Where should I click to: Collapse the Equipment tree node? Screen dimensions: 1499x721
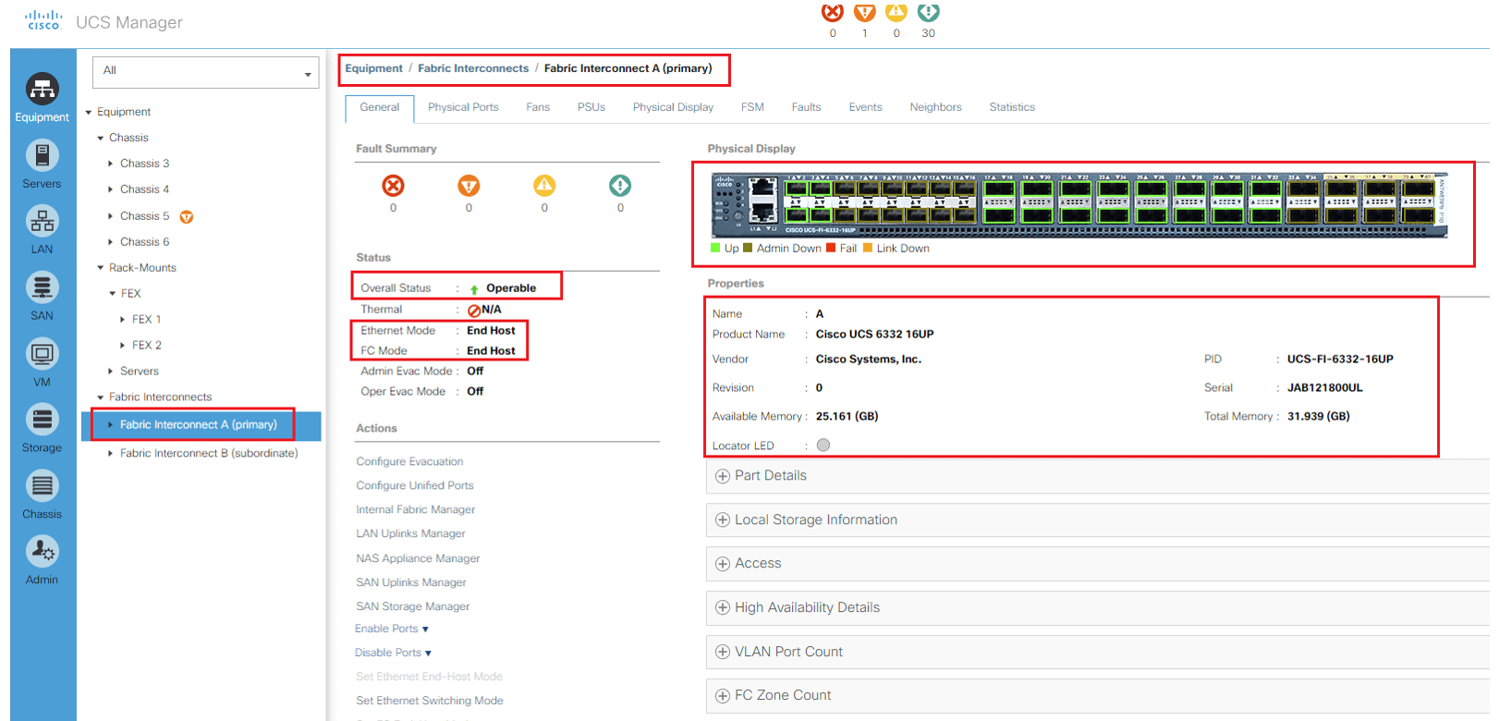pos(89,112)
